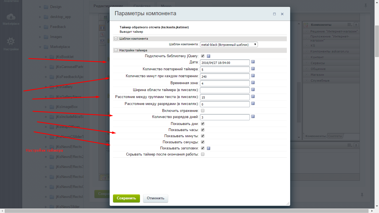The height and width of the screenshot is (213, 379).
Task: Open Шаблон компонента dropdown metal-black
Action: (x=229, y=44)
